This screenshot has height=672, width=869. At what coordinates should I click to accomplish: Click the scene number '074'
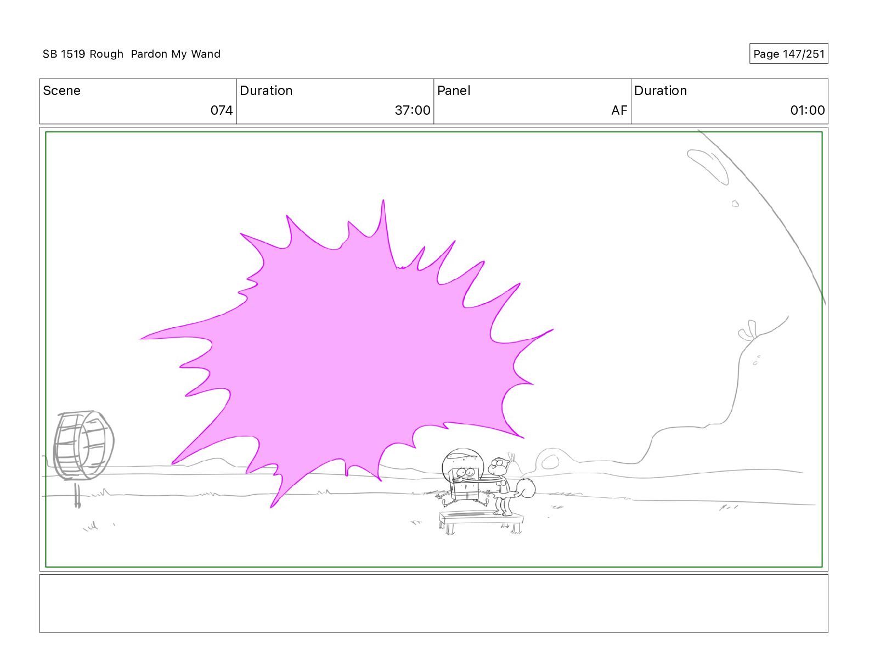(222, 110)
